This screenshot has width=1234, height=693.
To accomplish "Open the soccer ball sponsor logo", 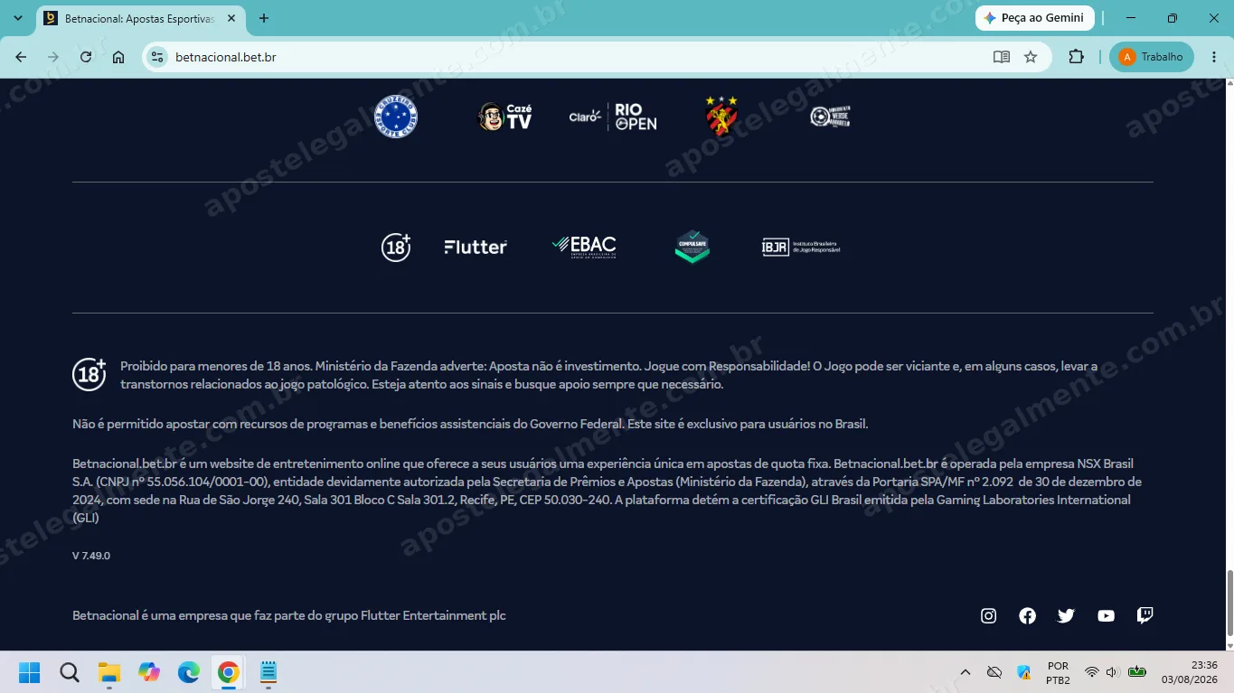I will click(x=830, y=117).
